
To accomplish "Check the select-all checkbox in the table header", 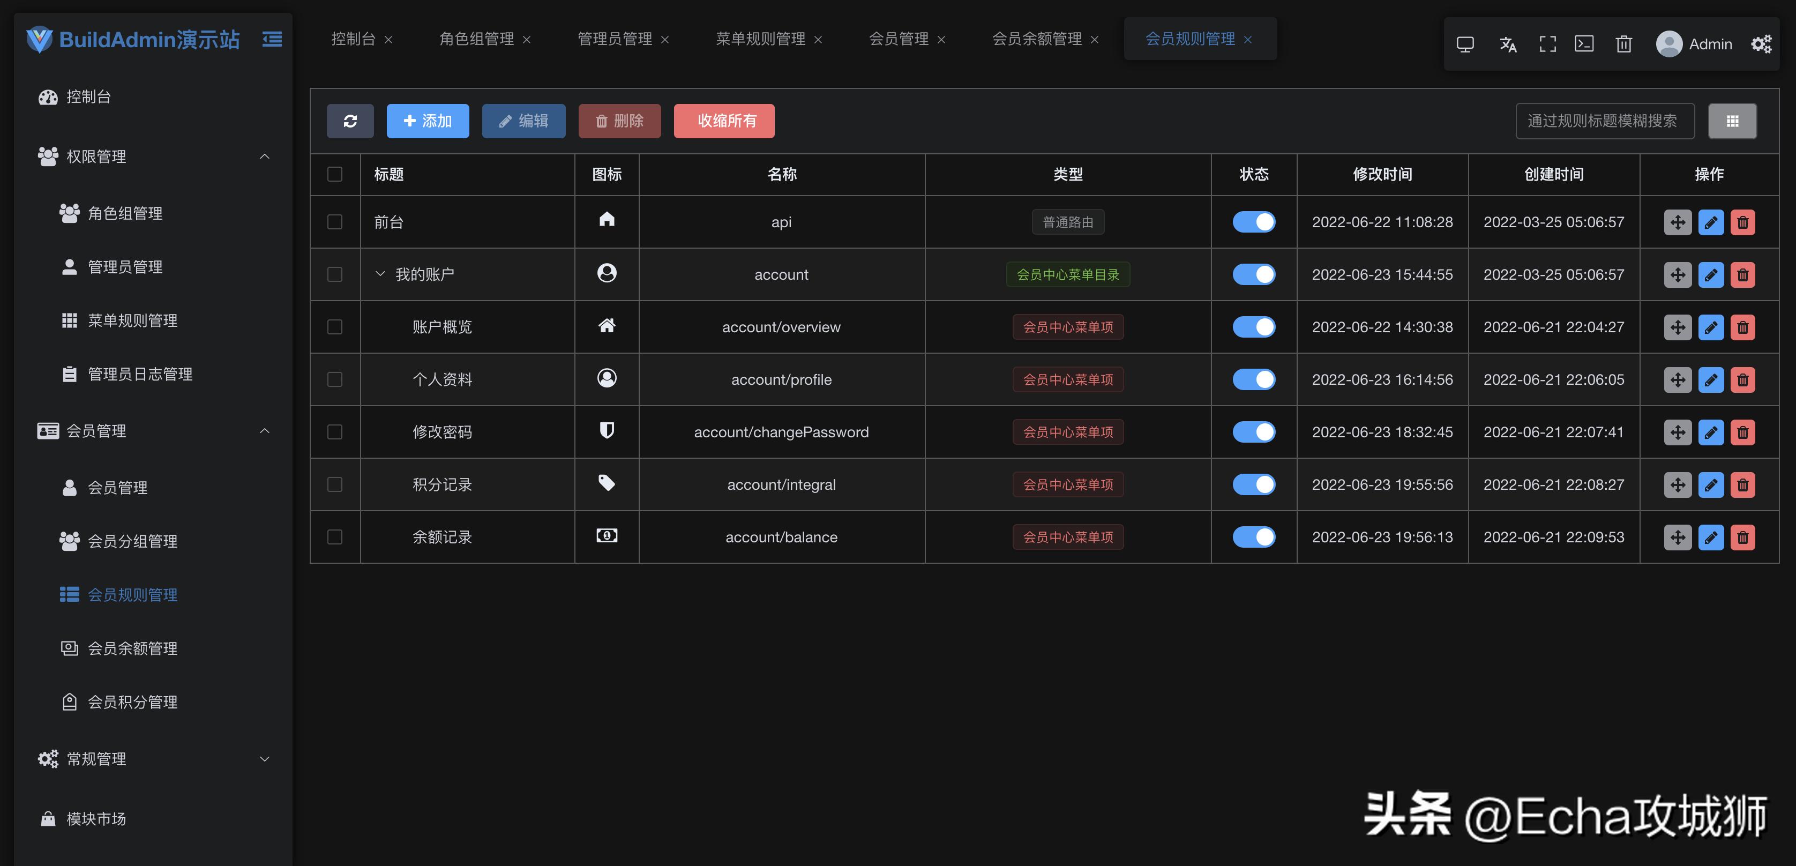I will point(335,174).
